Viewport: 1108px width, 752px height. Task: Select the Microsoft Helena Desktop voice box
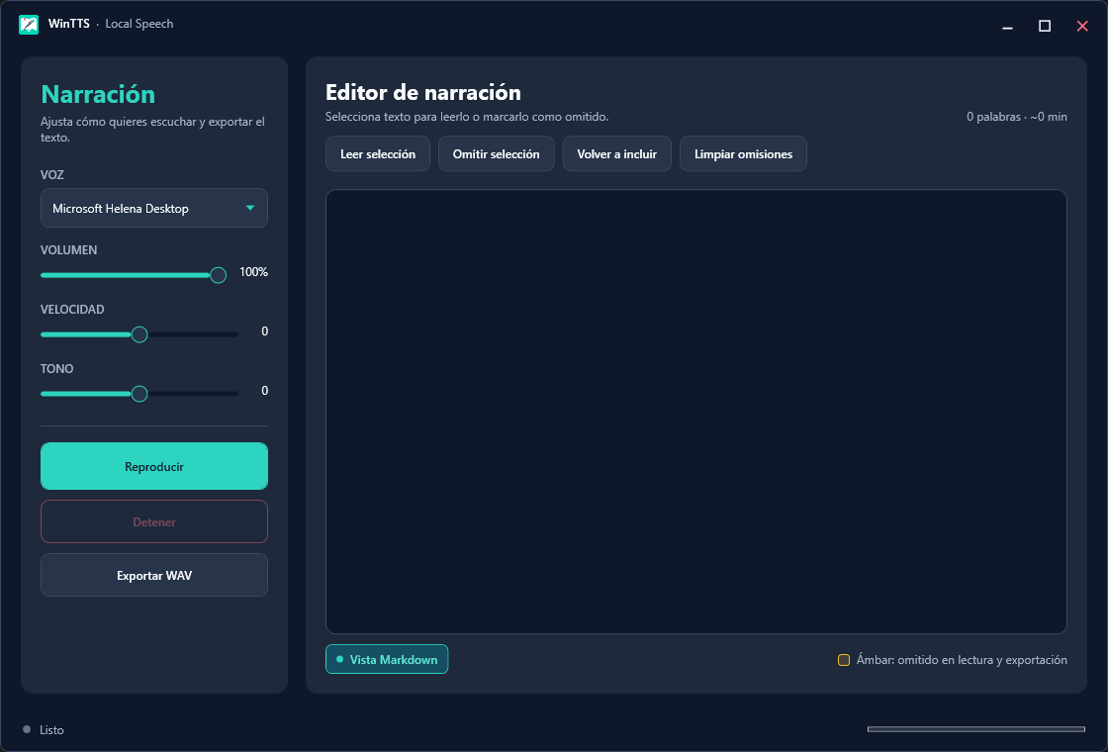[154, 208]
